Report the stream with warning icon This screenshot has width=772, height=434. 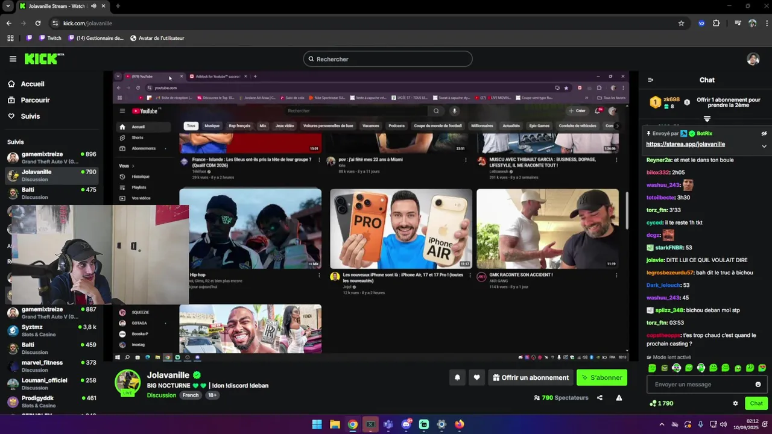click(619, 398)
